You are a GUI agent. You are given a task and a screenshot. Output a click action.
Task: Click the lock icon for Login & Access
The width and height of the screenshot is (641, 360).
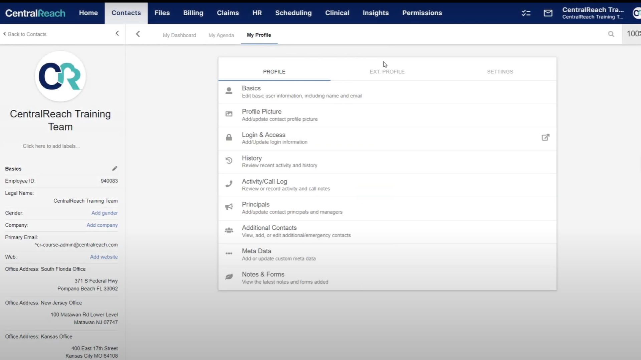(229, 137)
